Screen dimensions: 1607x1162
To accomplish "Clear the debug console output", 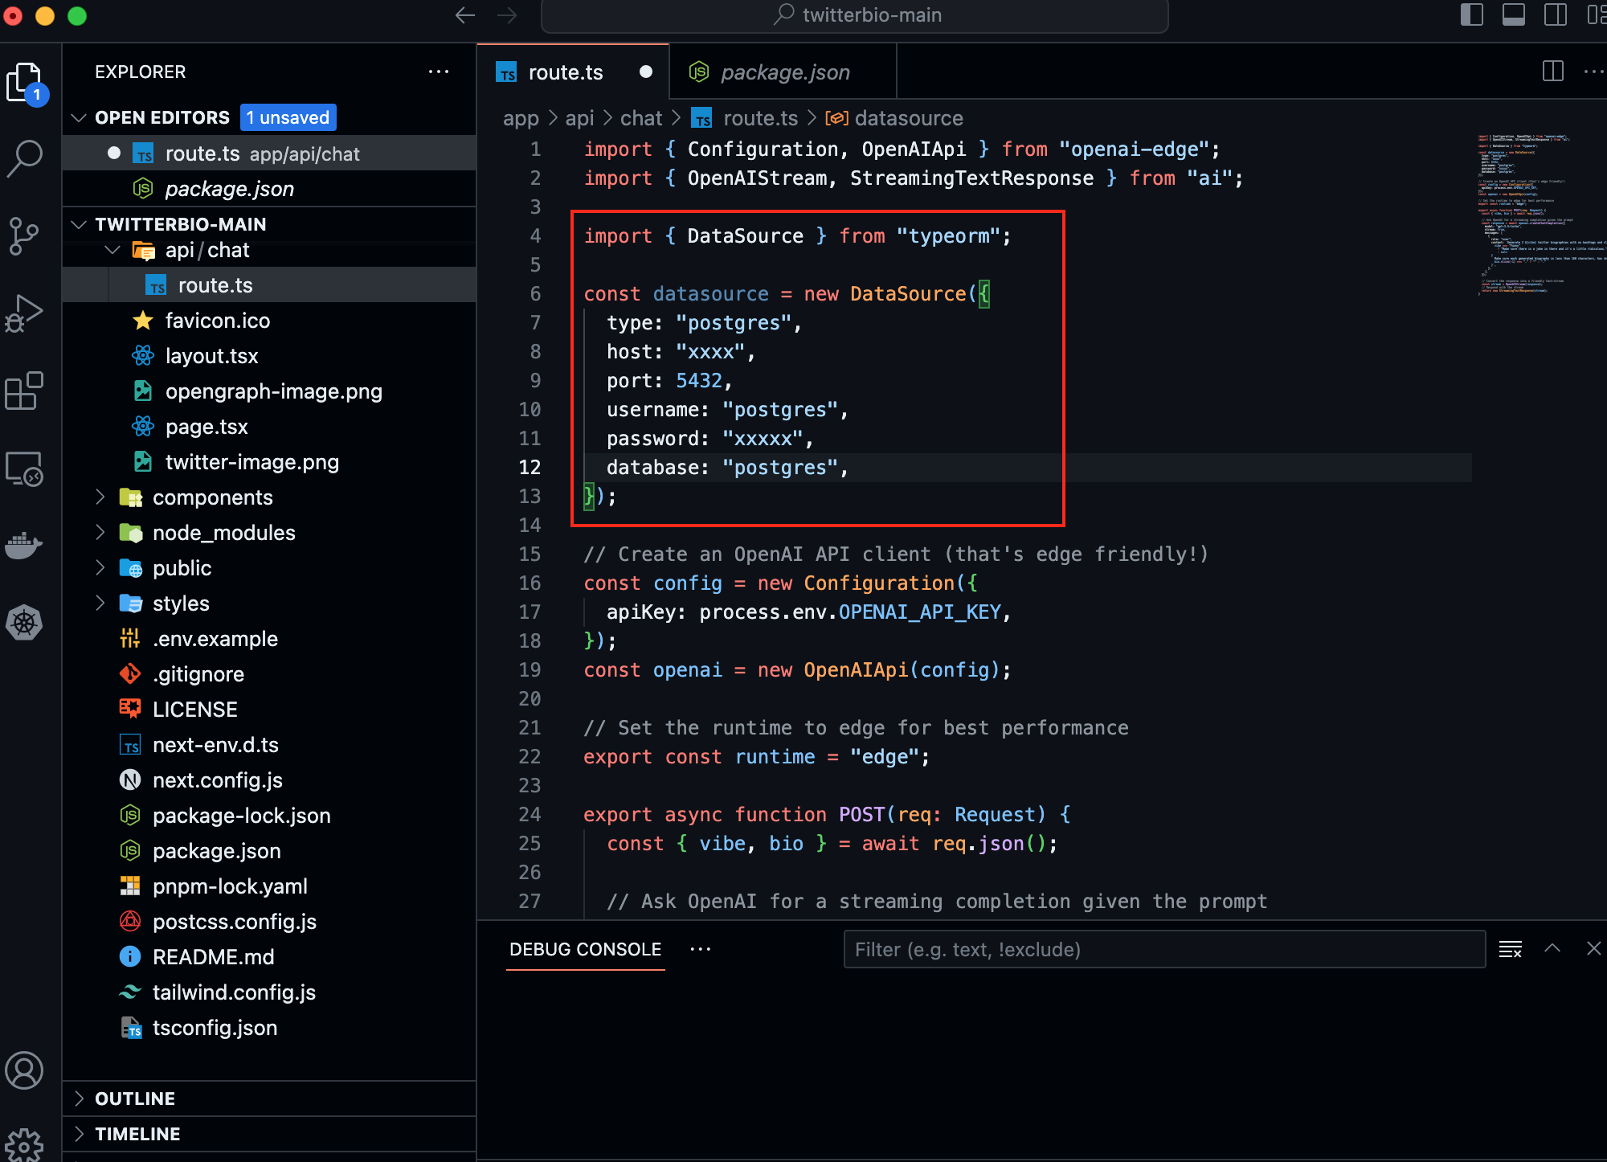I will (x=1511, y=949).
